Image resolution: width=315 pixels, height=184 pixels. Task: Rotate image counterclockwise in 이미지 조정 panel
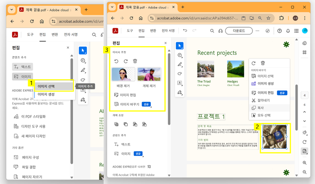[x=116, y=61]
